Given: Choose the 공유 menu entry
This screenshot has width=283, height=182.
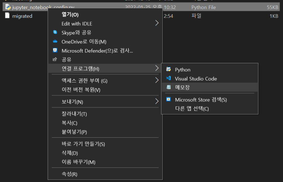Looking at the screenshot, I should pos(105,59).
